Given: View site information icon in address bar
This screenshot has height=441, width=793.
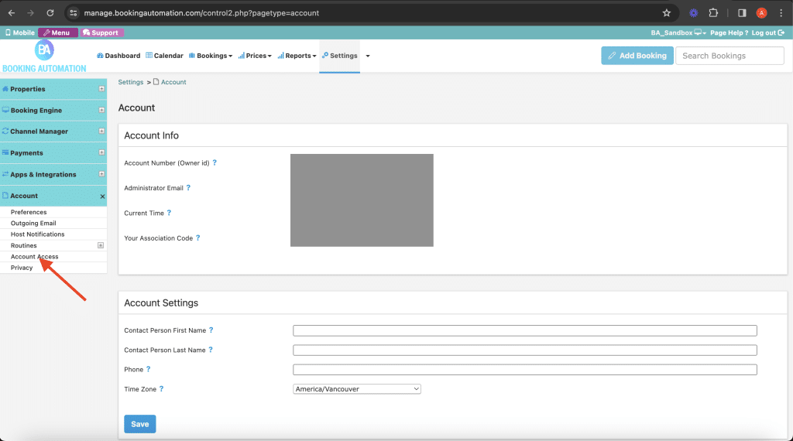Looking at the screenshot, I should tap(74, 13).
